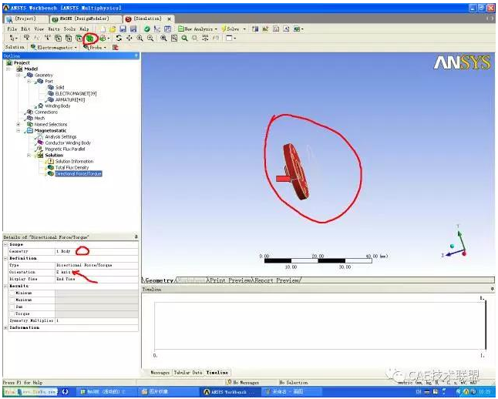
Task: Open the Viewports layout dropdown
Action: (x=231, y=38)
